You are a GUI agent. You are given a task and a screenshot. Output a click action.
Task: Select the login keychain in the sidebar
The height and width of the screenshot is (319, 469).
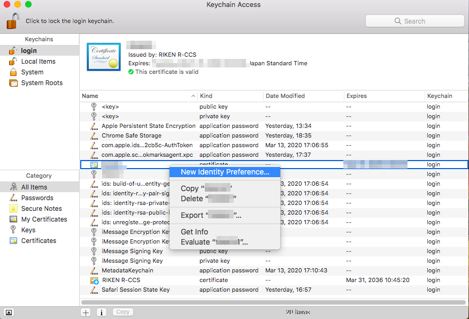[29, 50]
